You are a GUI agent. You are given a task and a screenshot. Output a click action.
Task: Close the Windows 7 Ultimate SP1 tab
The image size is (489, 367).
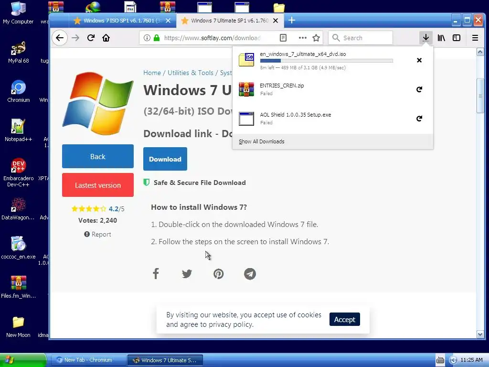pos(276,21)
